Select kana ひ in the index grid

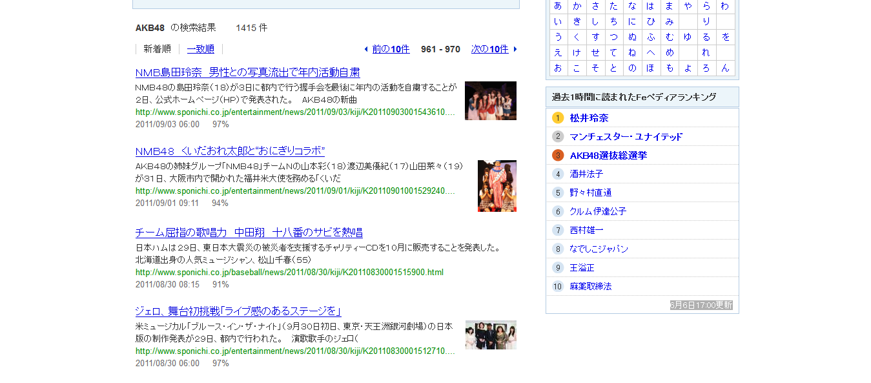(x=650, y=21)
